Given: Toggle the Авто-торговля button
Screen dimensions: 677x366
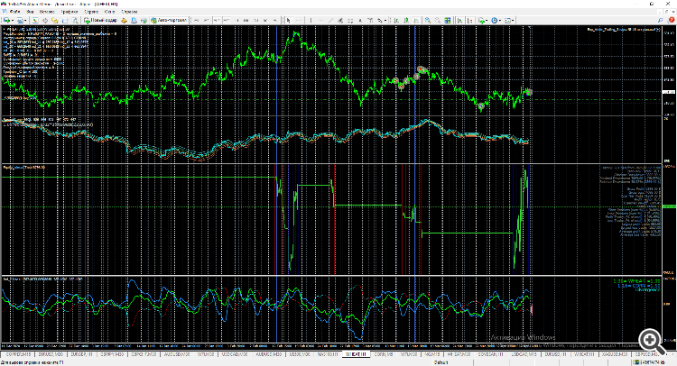Looking at the screenshot, I should tap(169, 20).
